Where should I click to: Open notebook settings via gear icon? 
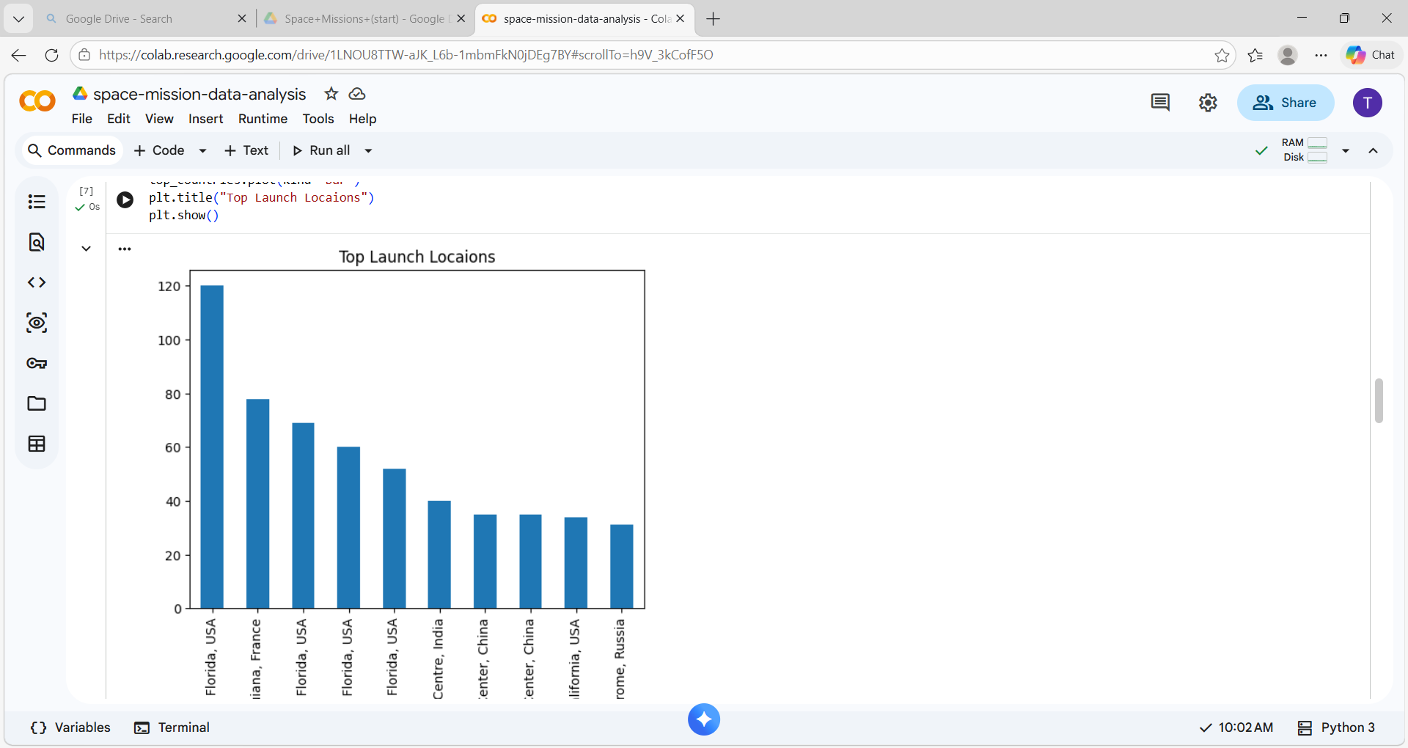[x=1208, y=103]
